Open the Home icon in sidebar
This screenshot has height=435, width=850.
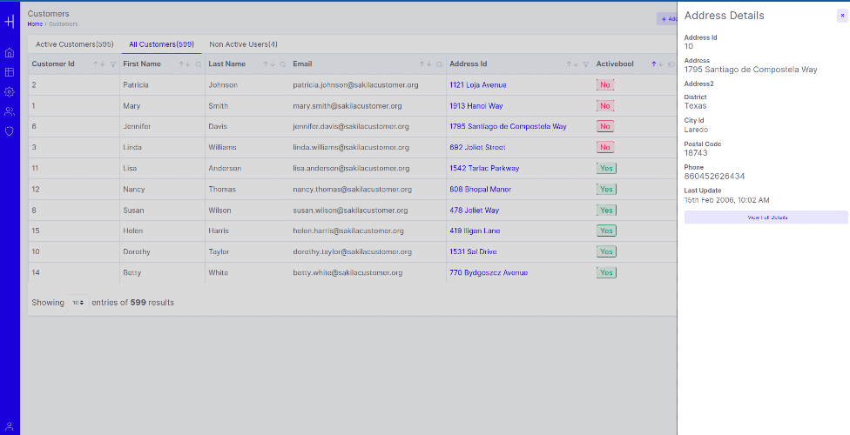[10, 52]
